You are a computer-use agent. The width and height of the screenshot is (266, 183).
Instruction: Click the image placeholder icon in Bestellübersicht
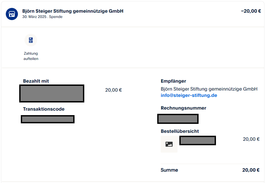click(x=169, y=144)
